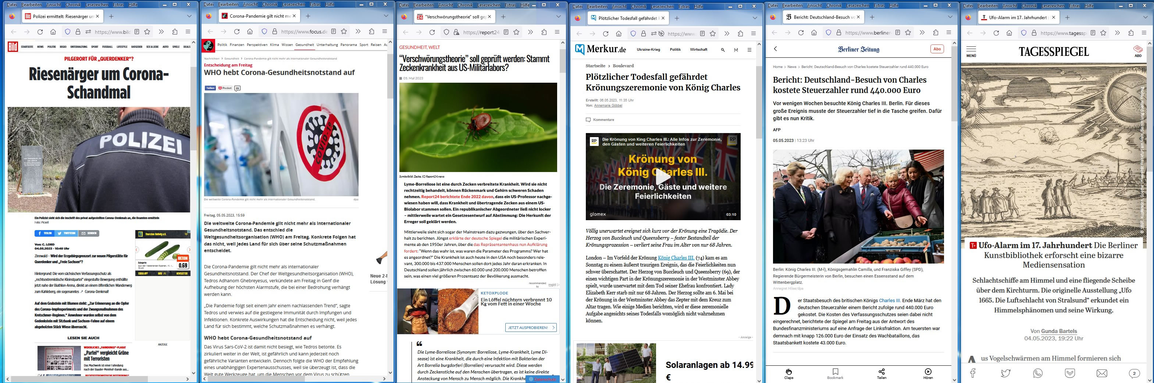This screenshot has height=383, width=1154.
Task: Toggle reader view in the Tagesspiegel window
Action: (1093, 33)
